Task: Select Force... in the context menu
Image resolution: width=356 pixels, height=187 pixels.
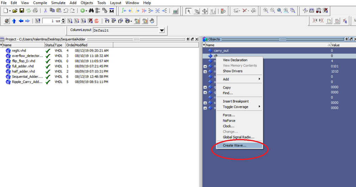Action: [x=239, y=115]
